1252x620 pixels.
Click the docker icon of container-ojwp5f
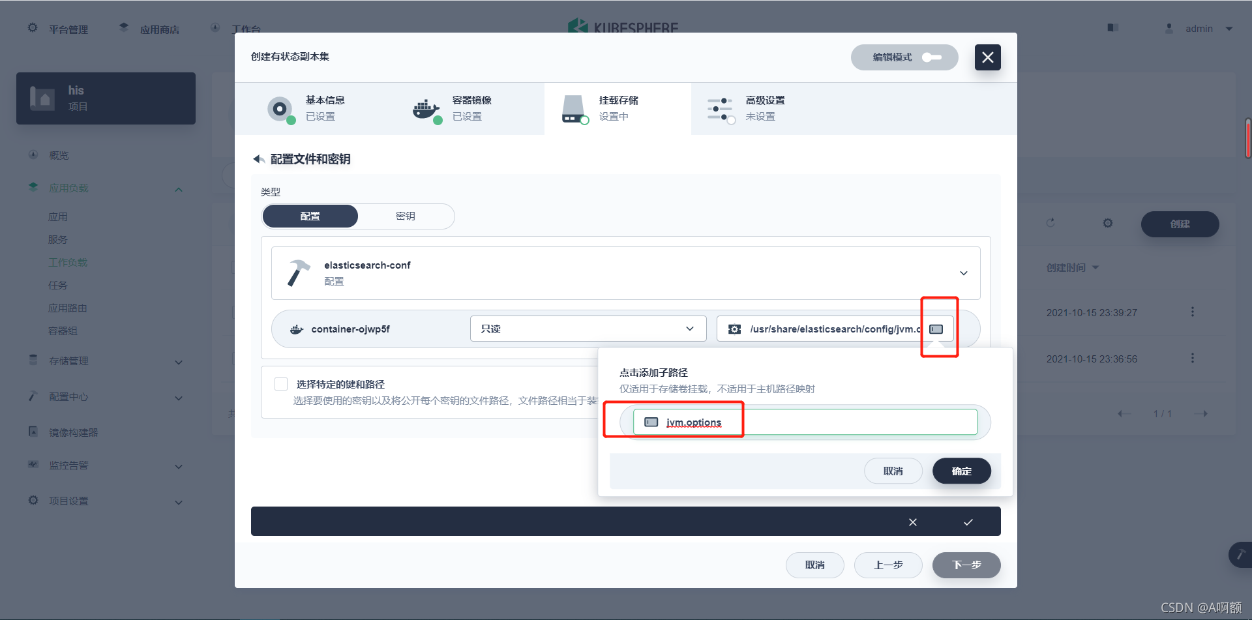[x=297, y=329]
